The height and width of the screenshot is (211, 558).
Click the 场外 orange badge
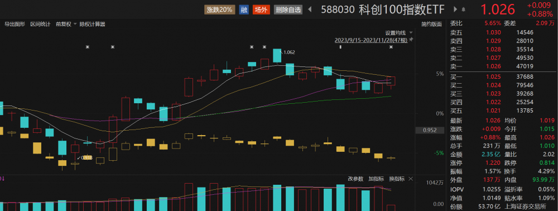tap(262, 9)
